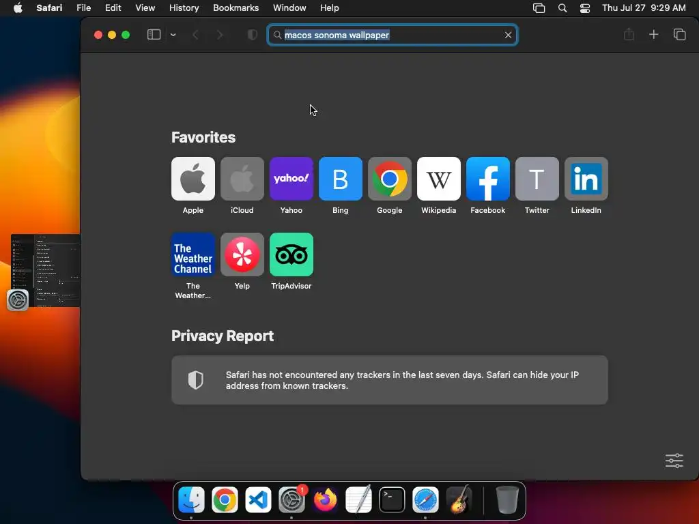The width and height of the screenshot is (699, 524).
Task: Open the LinkedIn favorite
Action: [x=586, y=179]
